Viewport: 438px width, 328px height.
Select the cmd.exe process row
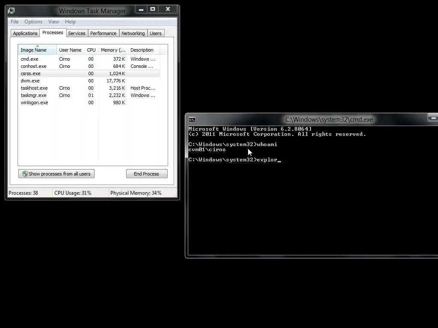point(89,59)
